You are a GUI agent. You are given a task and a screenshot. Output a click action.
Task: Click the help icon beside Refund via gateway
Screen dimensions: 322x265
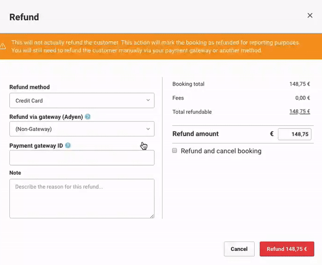coord(88,117)
